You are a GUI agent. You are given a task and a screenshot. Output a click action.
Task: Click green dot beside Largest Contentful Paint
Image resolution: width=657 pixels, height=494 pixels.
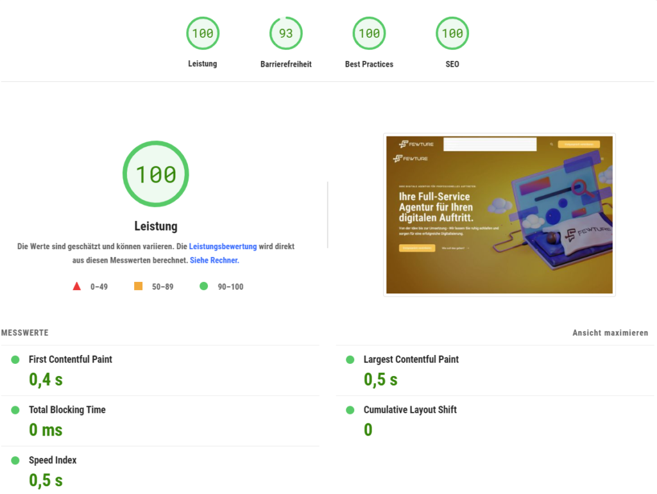coord(350,359)
